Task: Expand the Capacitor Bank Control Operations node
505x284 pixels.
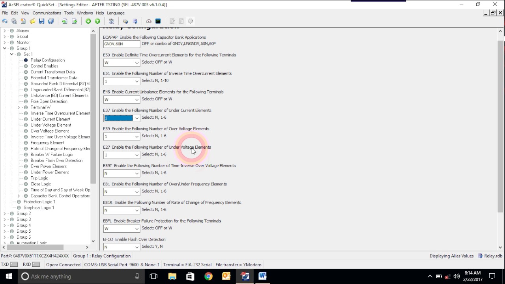Action: tap(19, 196)
